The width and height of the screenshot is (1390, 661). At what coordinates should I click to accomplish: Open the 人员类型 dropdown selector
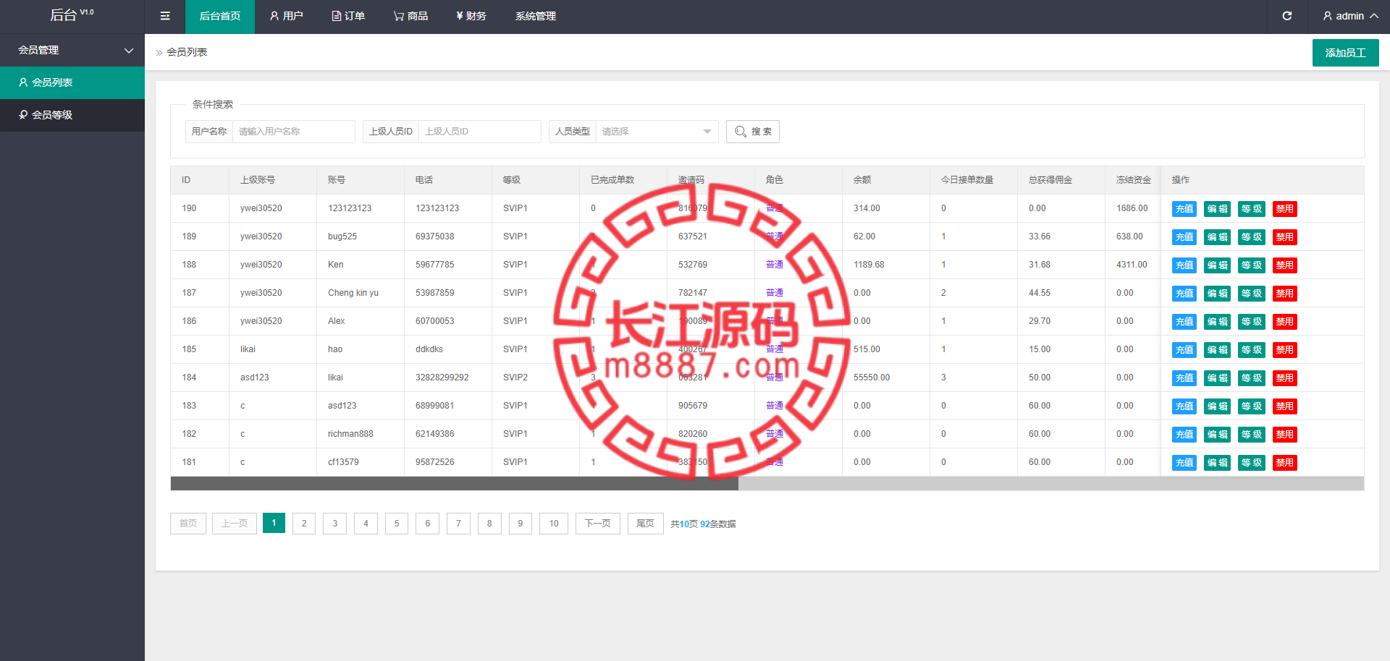[x=656, y=132]
